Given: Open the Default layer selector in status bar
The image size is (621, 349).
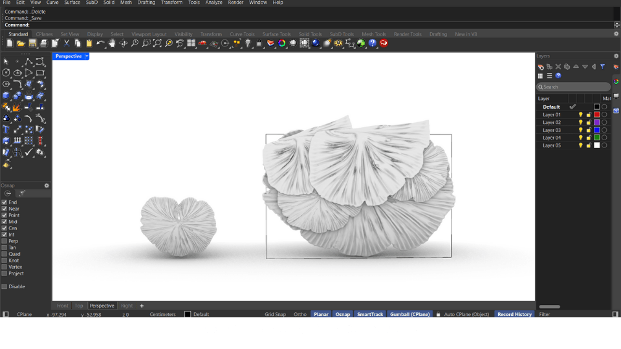Looking at the screenshot, I should [x=201, y=314].
